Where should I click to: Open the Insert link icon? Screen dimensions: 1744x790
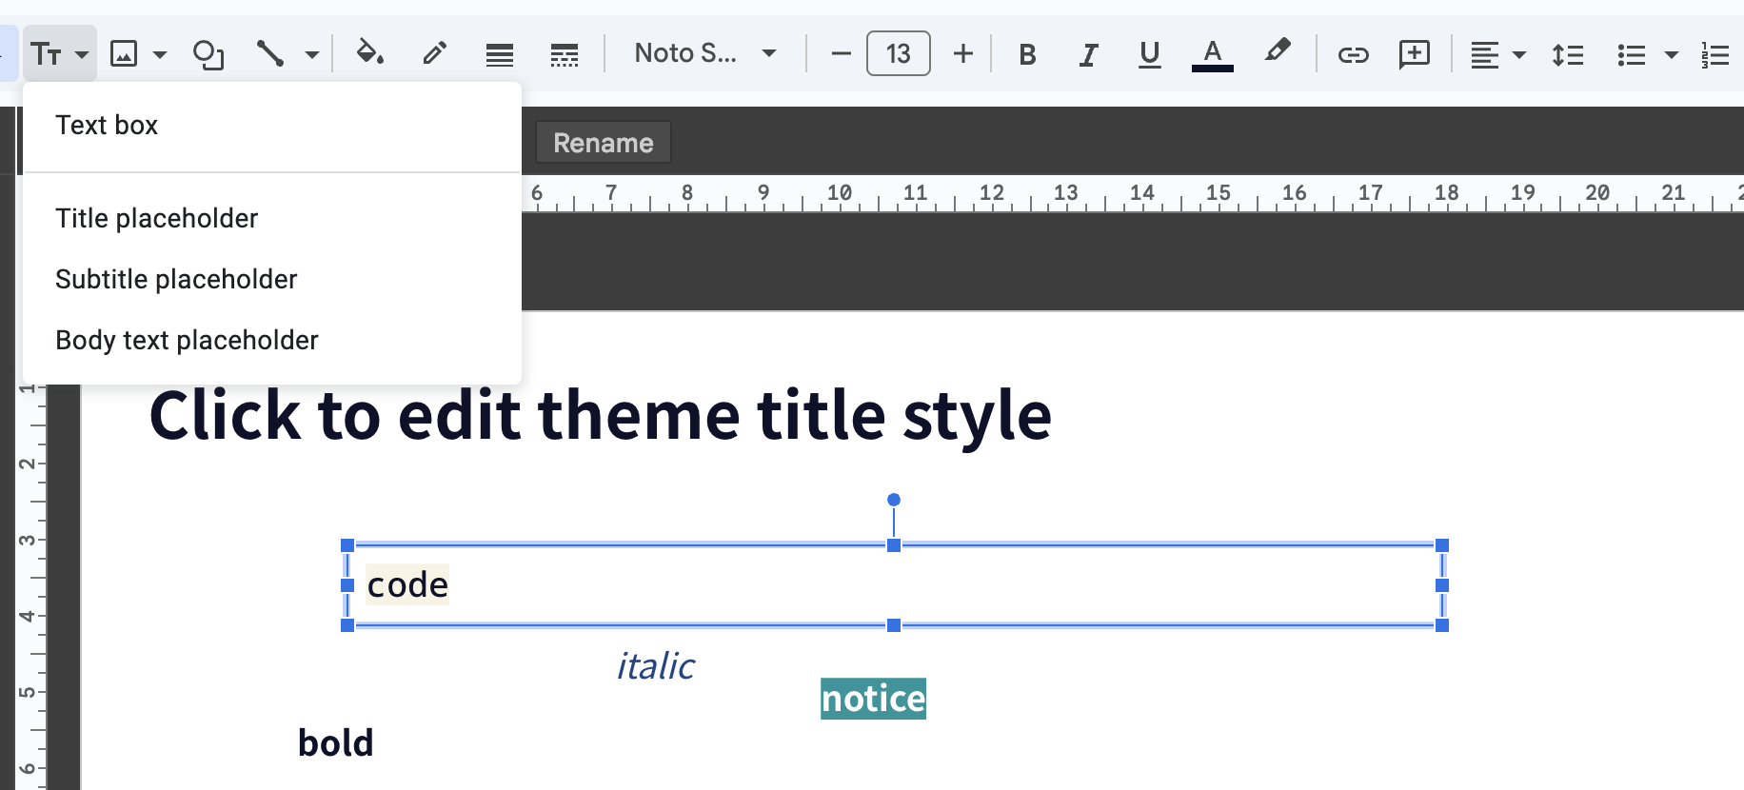click(1353, 54)
